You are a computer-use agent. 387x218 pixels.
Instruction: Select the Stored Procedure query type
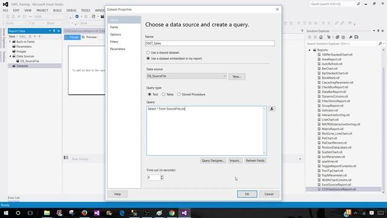[179, 94]
